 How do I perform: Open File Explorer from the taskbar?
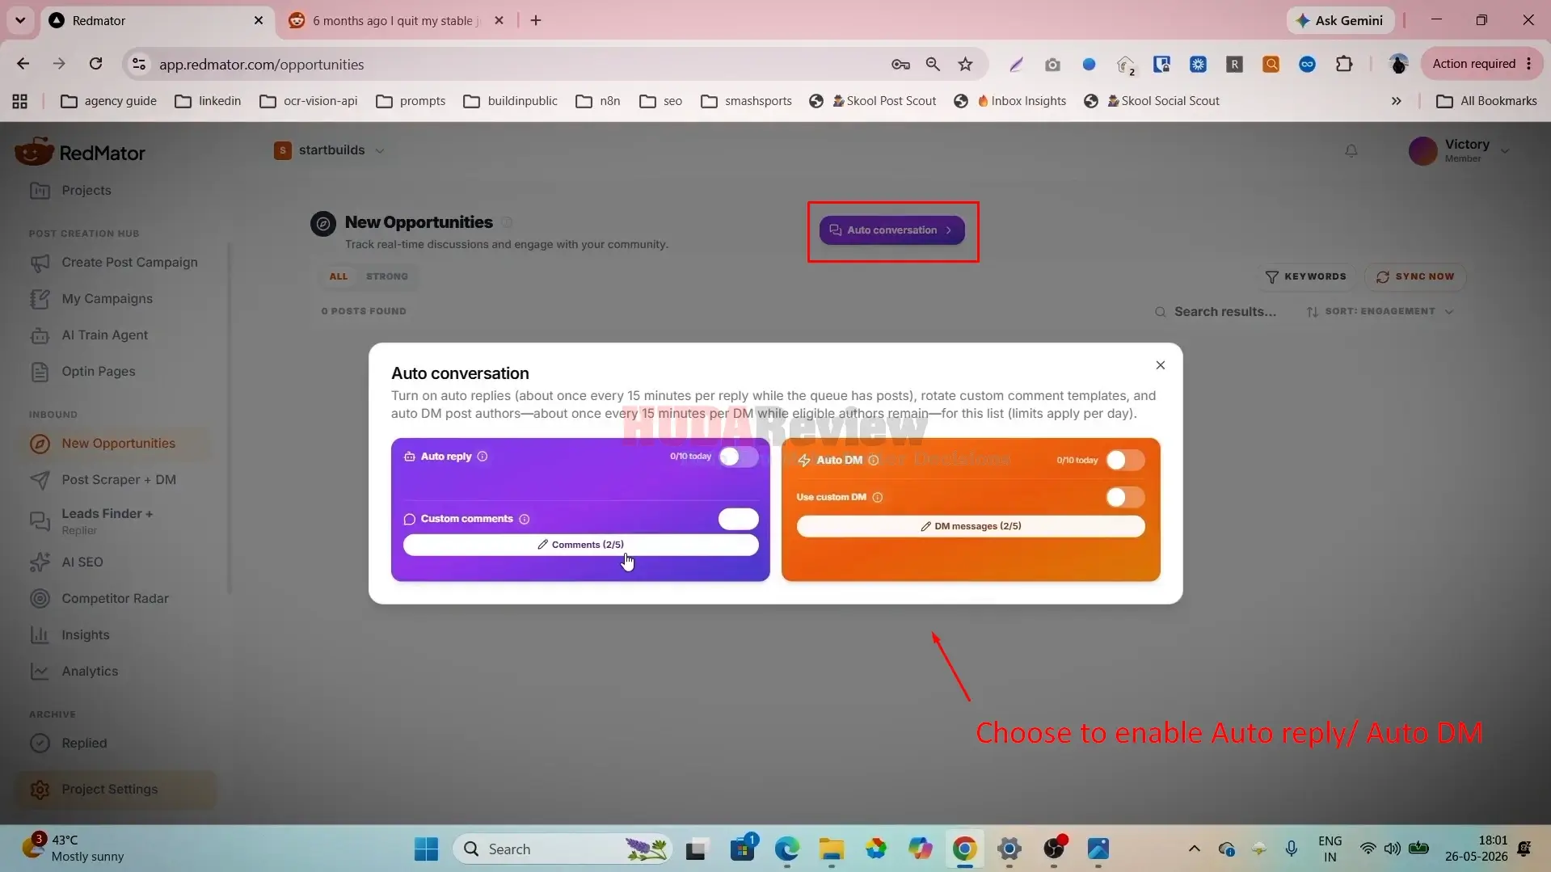click(831, 849)
